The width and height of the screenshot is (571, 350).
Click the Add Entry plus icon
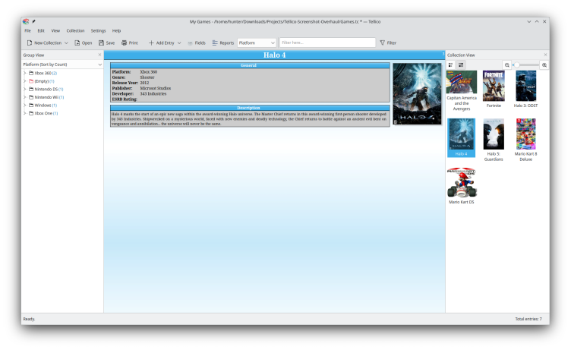[151, 43]
